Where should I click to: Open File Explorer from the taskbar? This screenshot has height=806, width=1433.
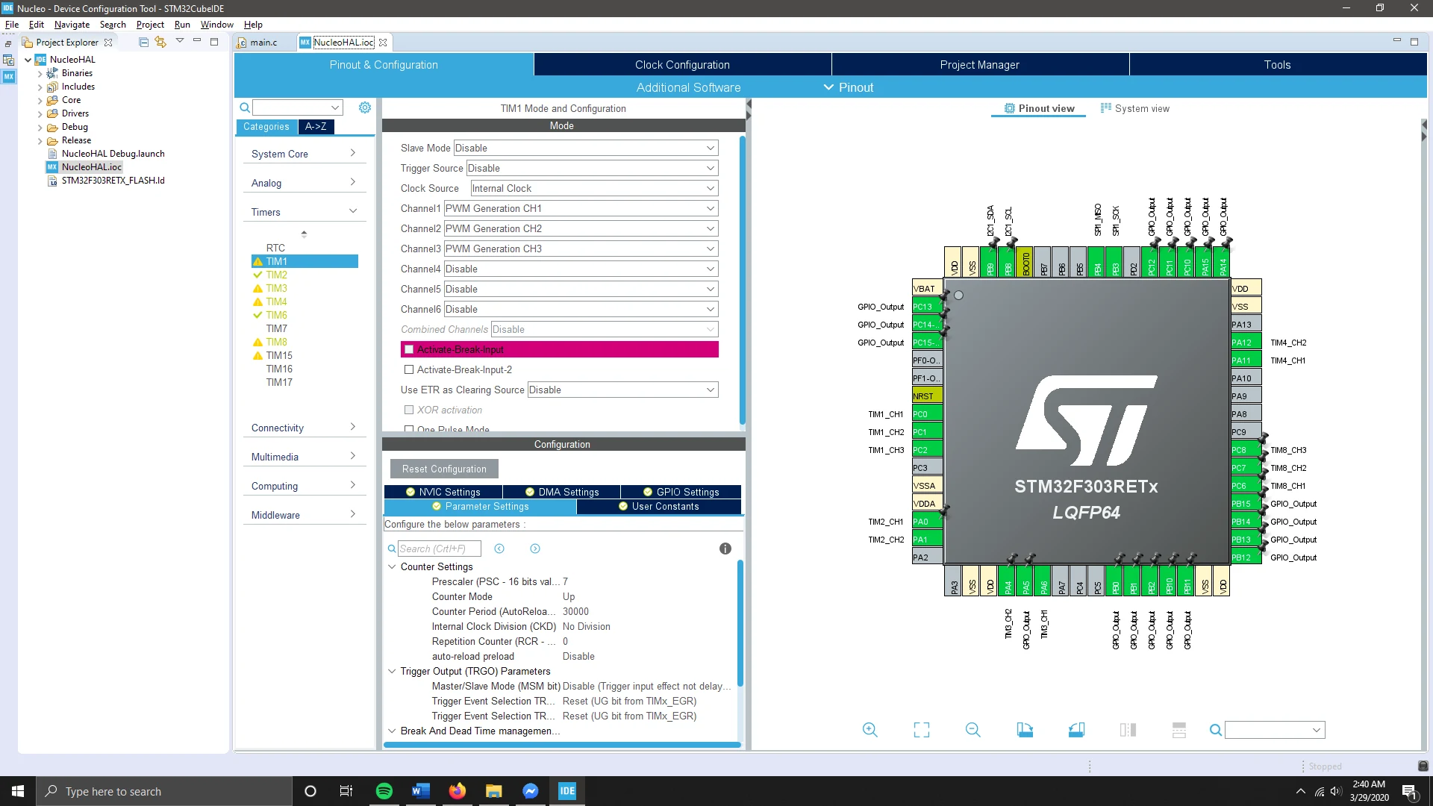coord(494,791)
